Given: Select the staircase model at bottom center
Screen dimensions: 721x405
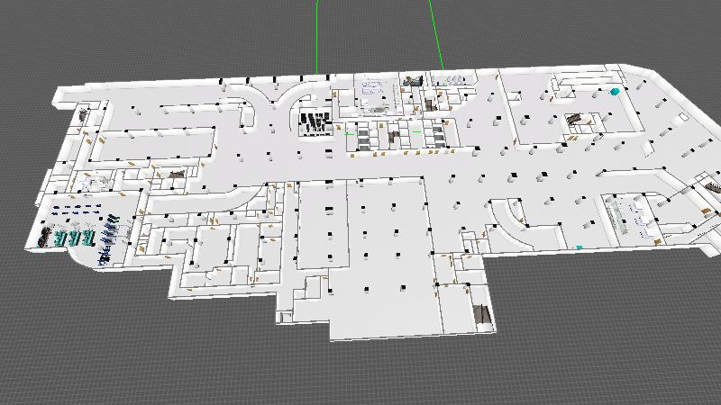Looking at the screenshot, I should point(481,315).
